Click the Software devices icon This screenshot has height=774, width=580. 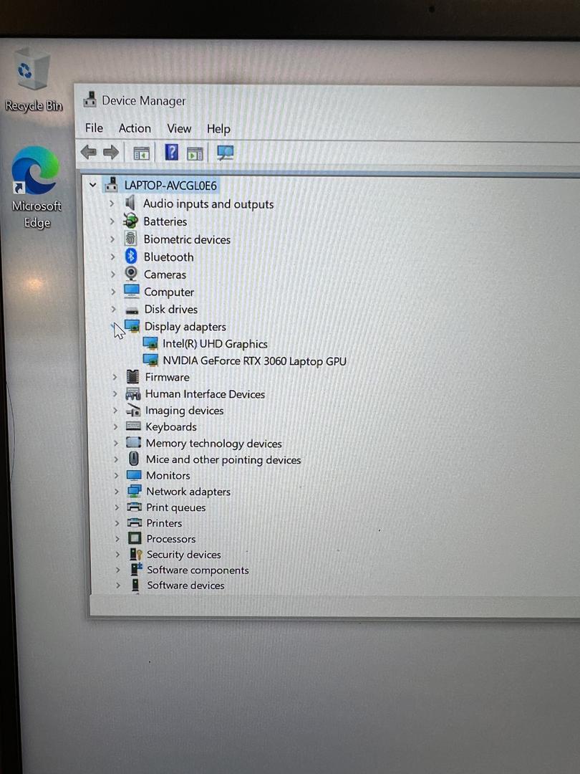[135, 585]
